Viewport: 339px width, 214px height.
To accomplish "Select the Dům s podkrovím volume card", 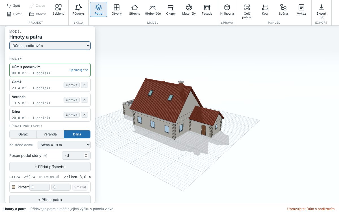I will pos(50,70).
